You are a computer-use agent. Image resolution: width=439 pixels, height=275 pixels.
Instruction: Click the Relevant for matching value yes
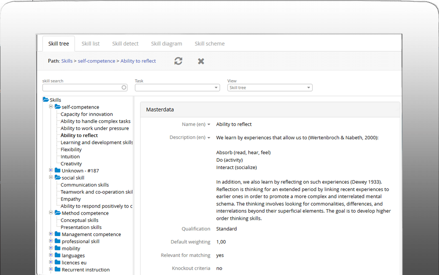tap(220, 255)
